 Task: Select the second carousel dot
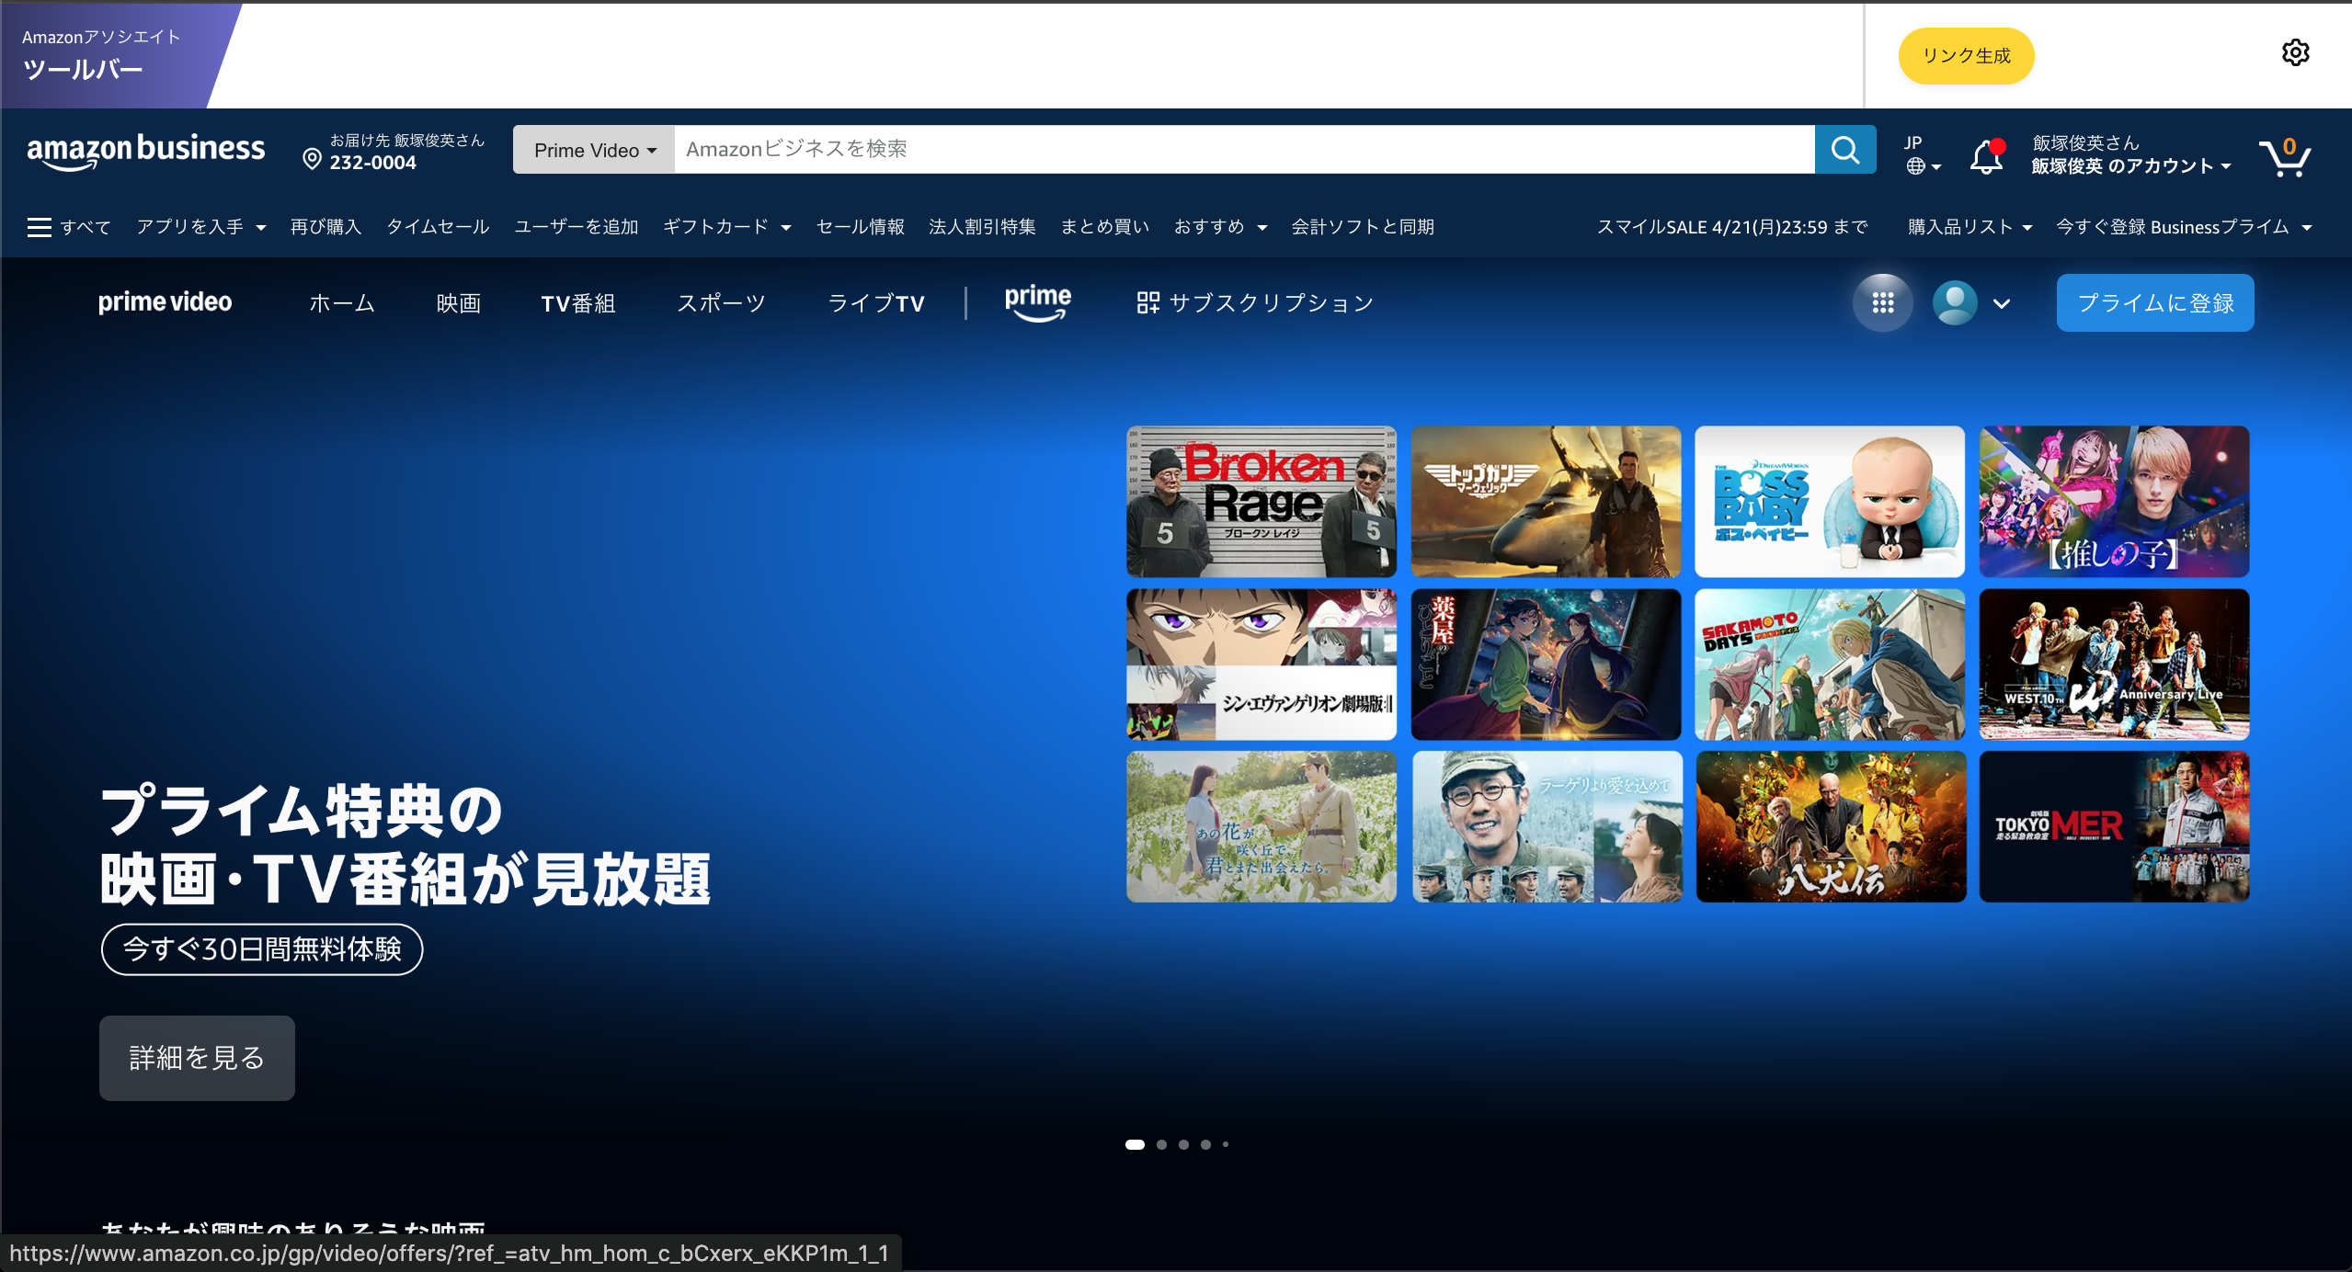[1161, 1144]
